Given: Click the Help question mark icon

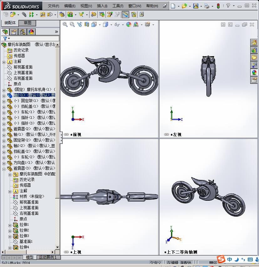Looking at the screenshot, I should coord(228,6).
